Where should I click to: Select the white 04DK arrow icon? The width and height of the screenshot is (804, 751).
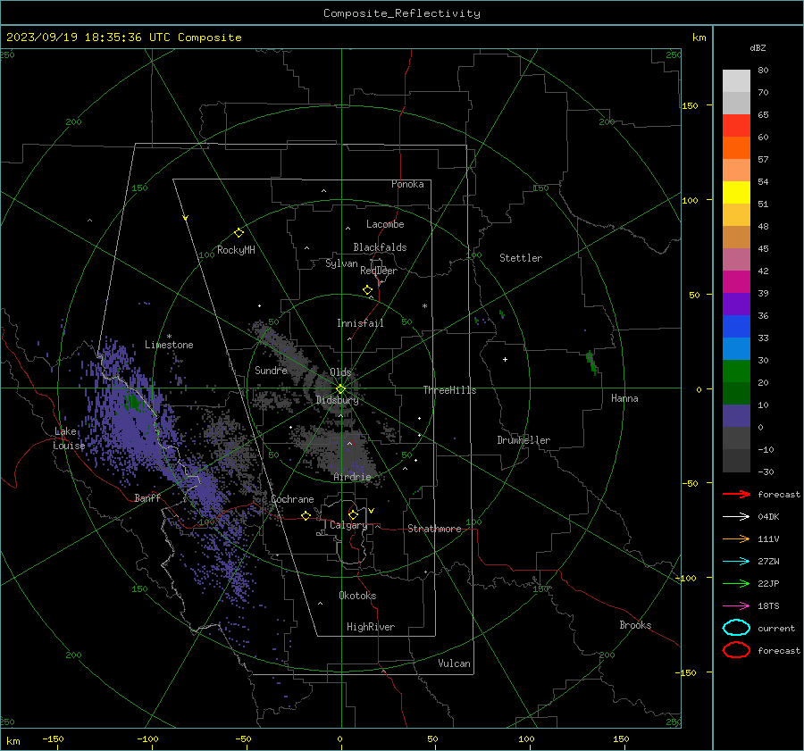[736, 517]
